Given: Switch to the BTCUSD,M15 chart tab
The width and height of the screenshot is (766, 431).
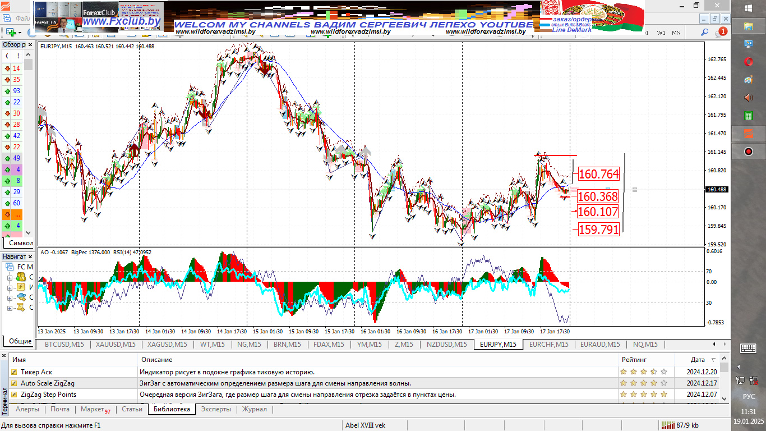Looking at the screenshot, I should (64, 345).
